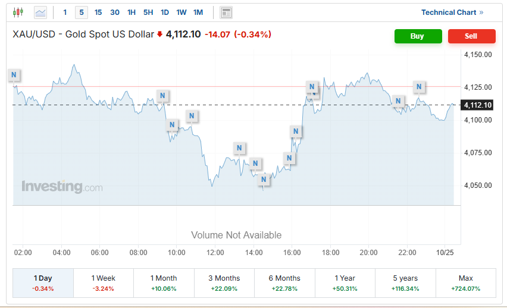Viewport: 507px width, 308px height.
Task: Click the news marker near 09:00
Action: [162, 95]
